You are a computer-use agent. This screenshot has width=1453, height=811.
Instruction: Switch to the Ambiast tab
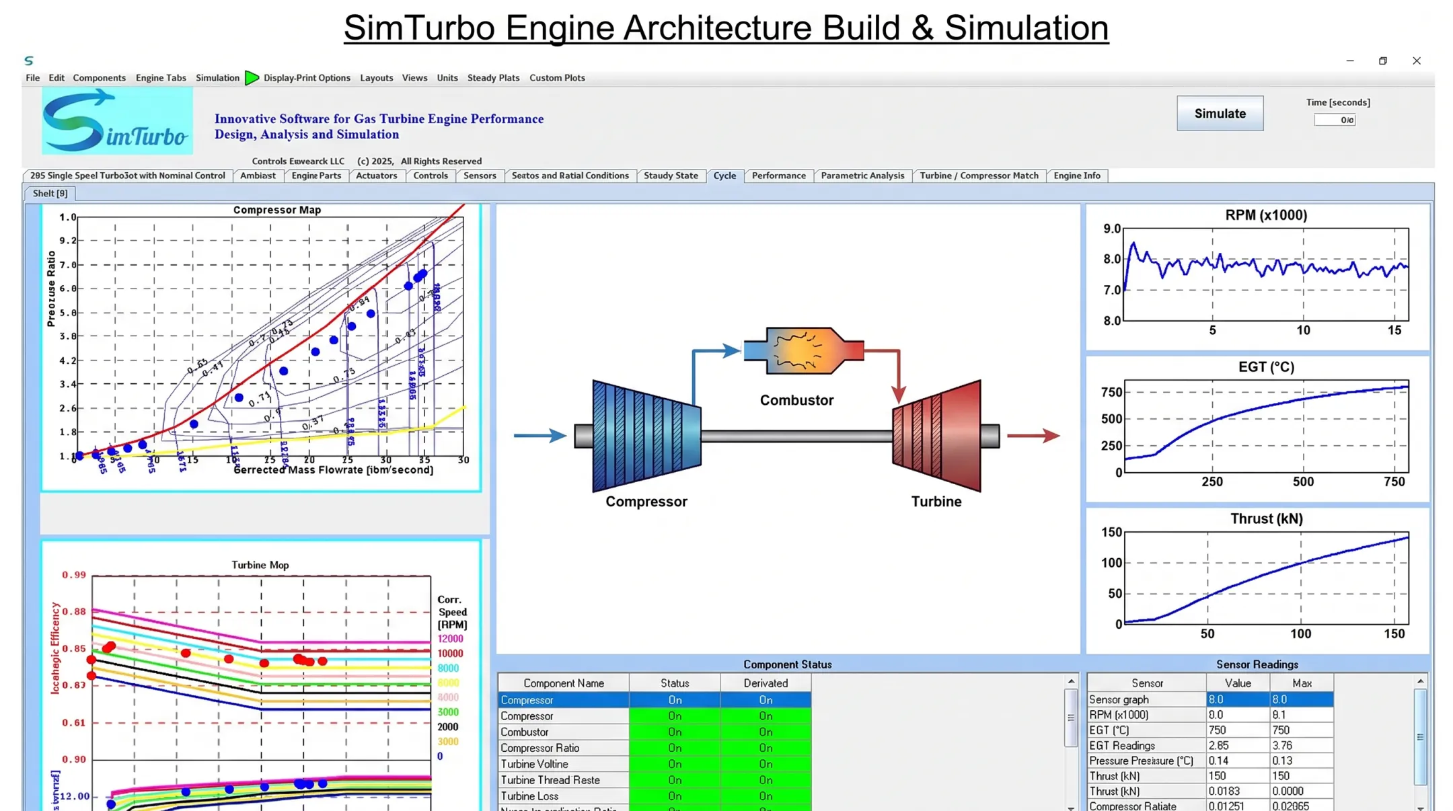[258, 176]
